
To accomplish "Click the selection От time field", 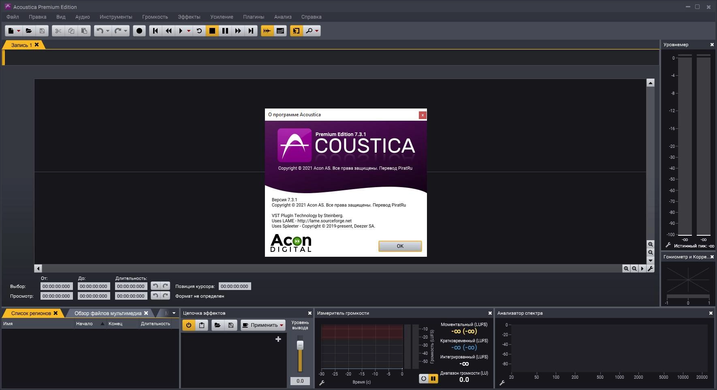I will coord(57,286).
